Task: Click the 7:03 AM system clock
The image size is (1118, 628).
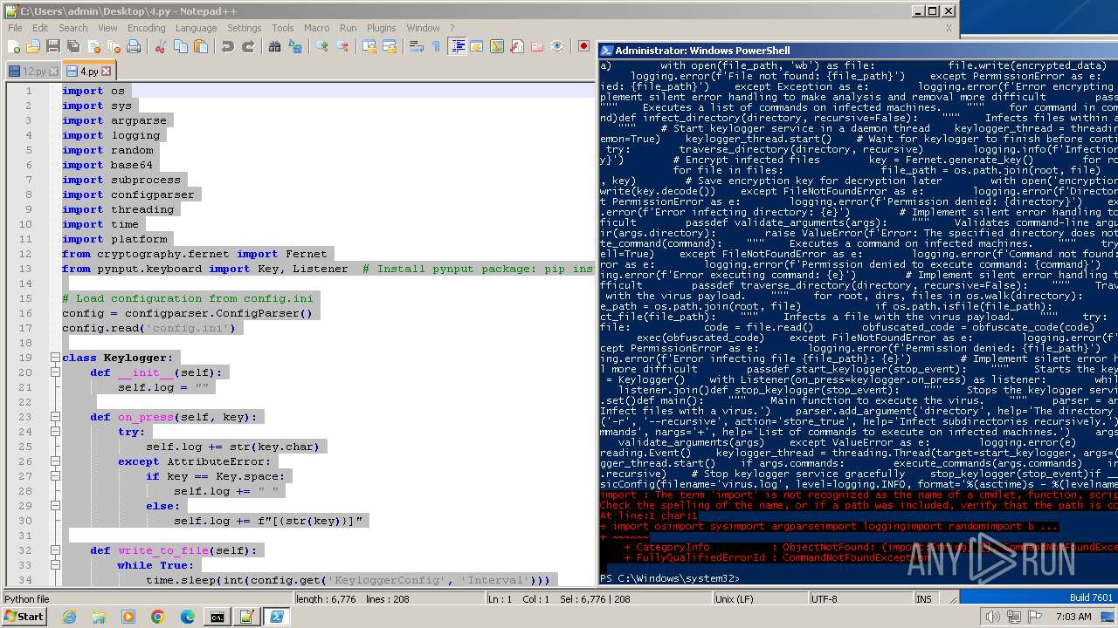Action: click(1073, 617)
